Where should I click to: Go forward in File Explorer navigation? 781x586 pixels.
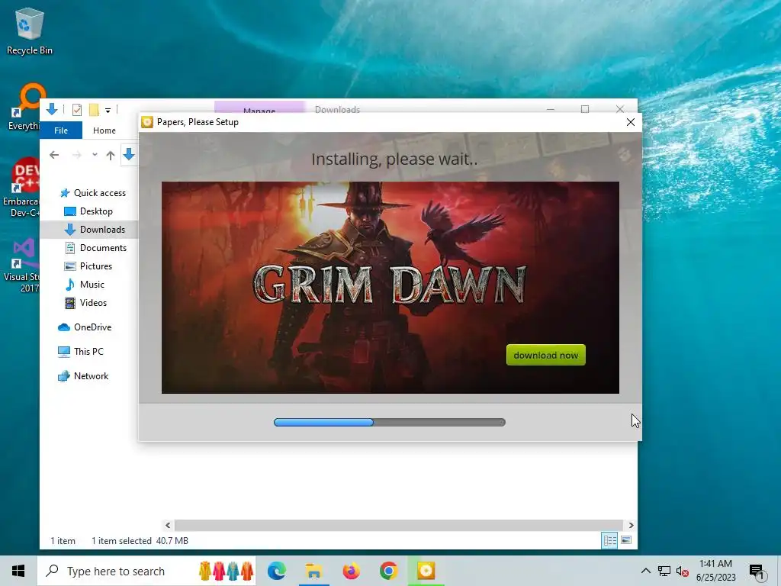77,155
